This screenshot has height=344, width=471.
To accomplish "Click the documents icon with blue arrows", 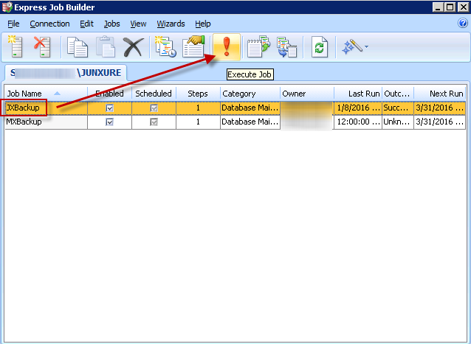I will click(x=287, y=46).
